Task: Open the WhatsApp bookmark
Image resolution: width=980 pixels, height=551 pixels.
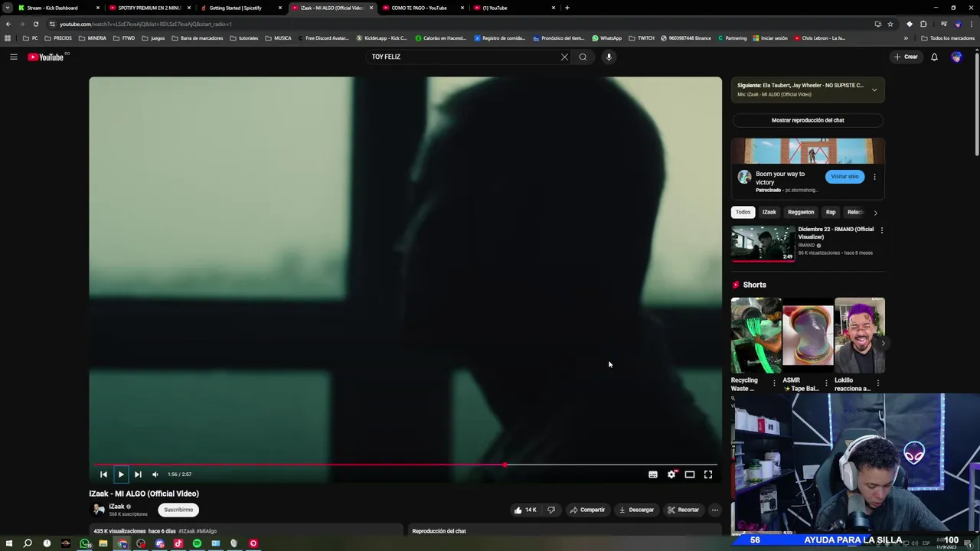Action: point(606,38)
